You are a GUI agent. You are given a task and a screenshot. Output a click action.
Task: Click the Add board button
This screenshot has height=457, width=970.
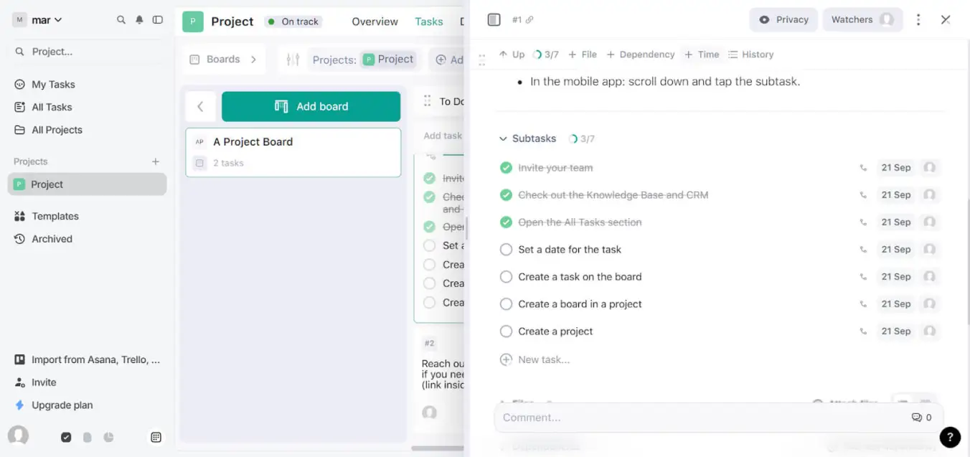click(311, 106)
